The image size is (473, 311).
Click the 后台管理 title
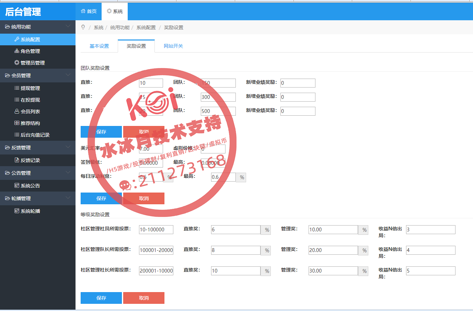pyautogui.click(x=23, y=12)
